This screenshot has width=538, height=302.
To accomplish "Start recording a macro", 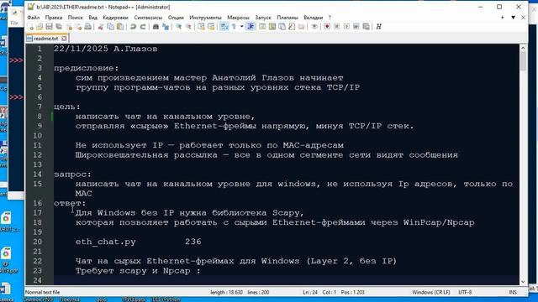I will [327, 27].
